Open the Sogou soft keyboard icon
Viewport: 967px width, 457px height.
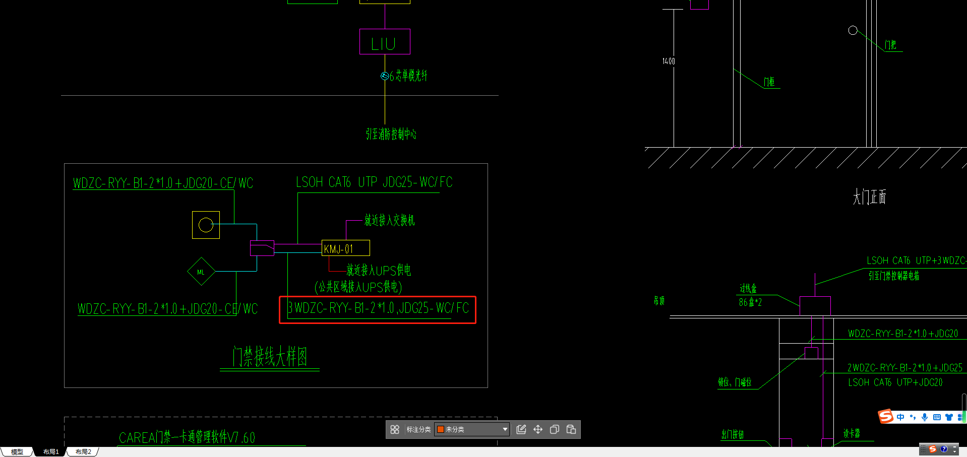(937, 417)
